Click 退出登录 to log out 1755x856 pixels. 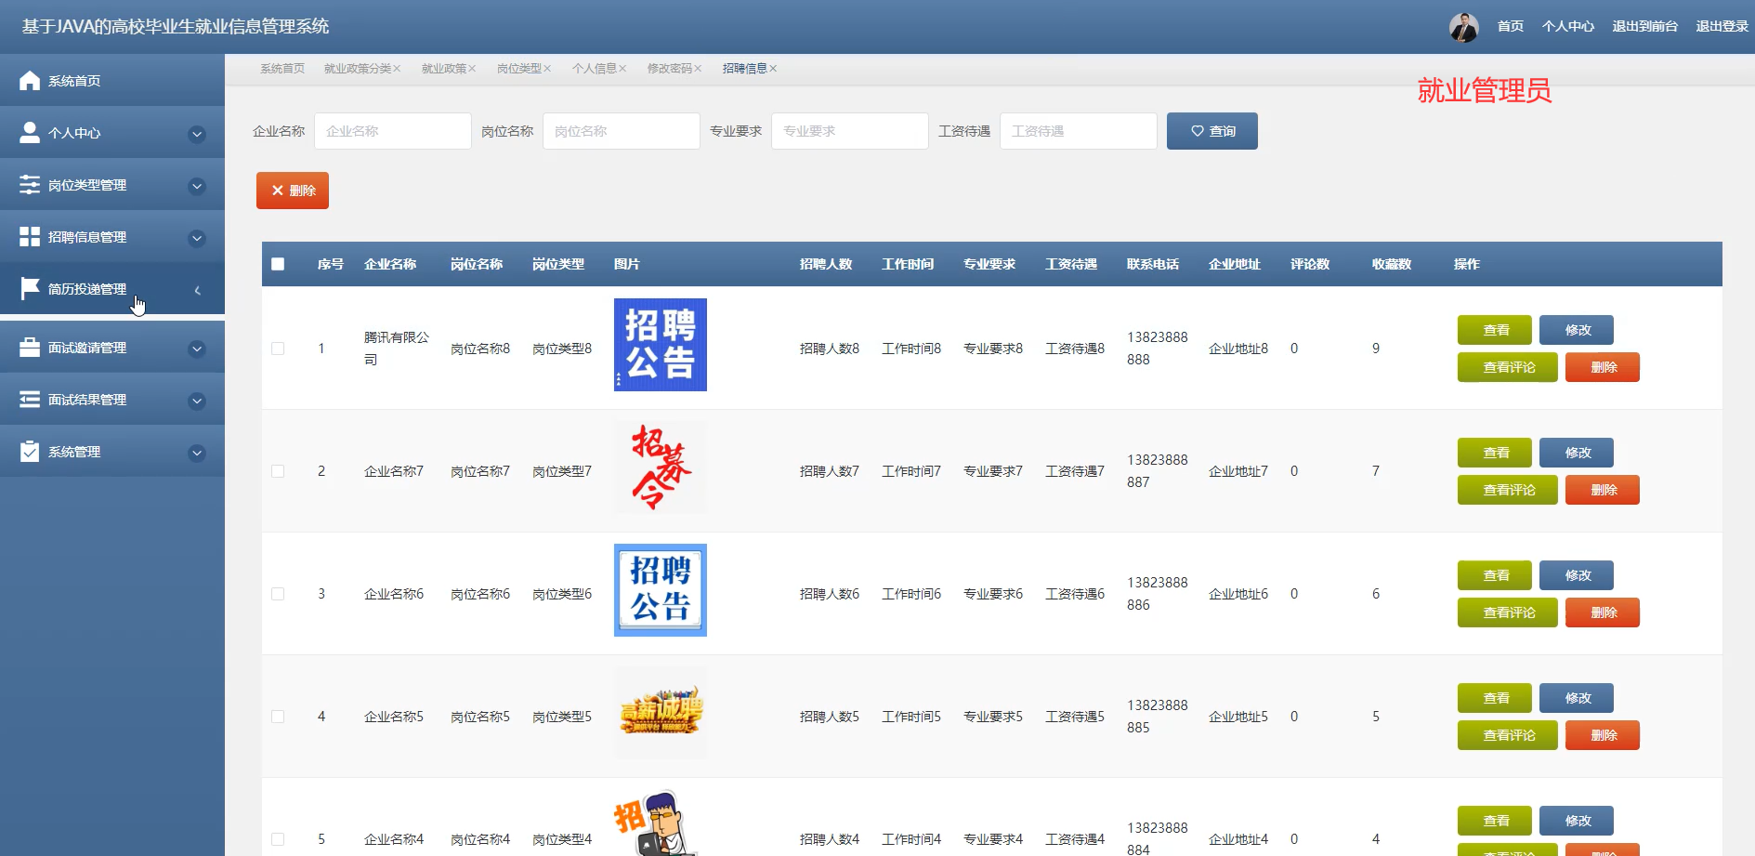click(1722, 26)
